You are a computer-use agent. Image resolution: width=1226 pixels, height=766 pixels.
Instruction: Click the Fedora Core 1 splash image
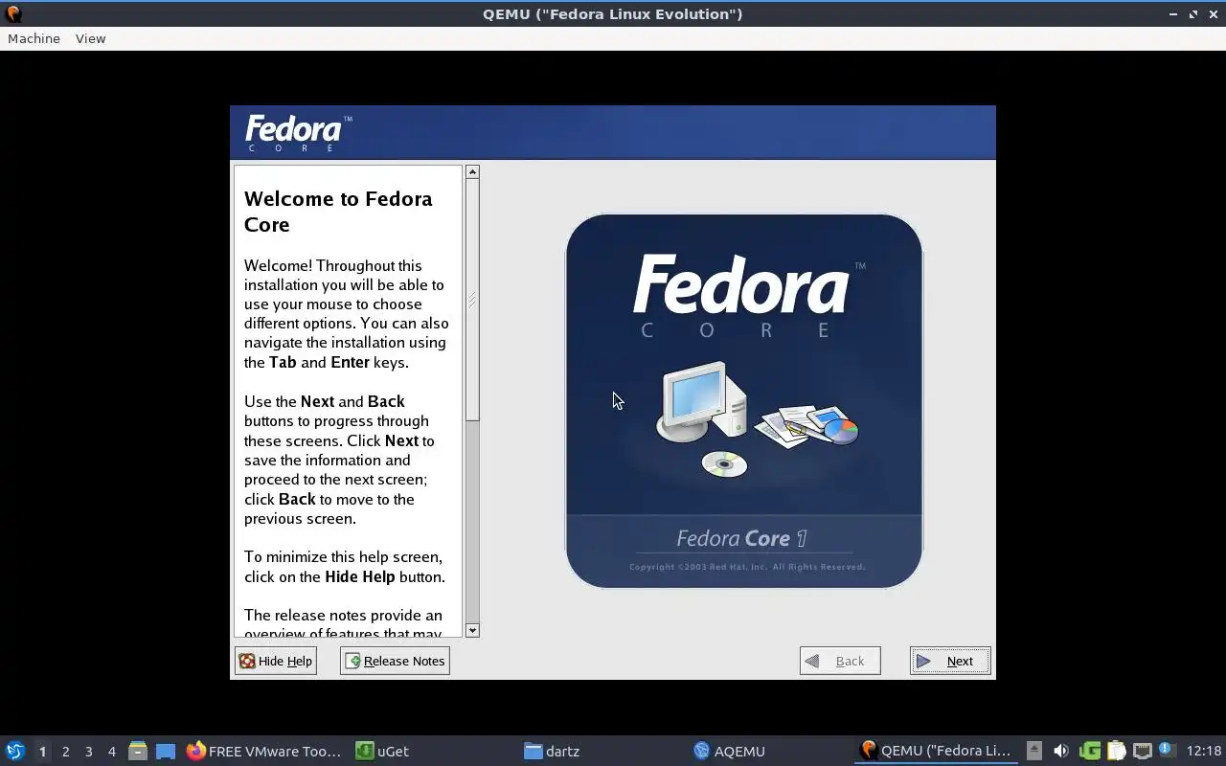(744, 400)
